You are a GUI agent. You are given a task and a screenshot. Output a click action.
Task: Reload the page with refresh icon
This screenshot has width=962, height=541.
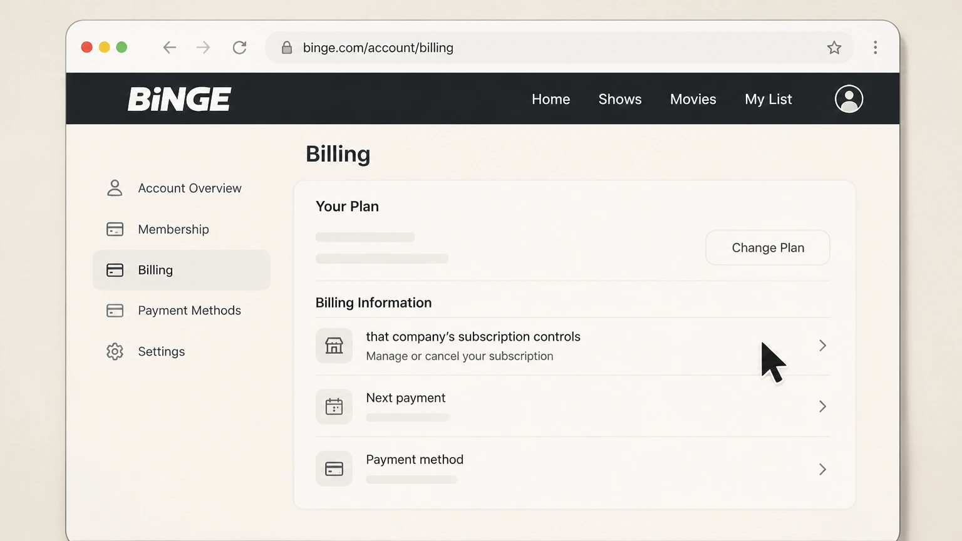239,48
